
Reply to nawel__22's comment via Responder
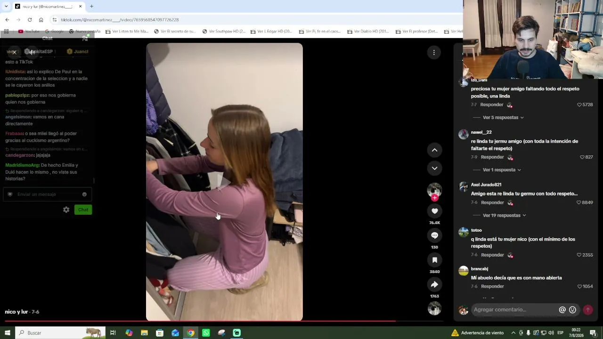pyautogui.click(x=492, y=157)
